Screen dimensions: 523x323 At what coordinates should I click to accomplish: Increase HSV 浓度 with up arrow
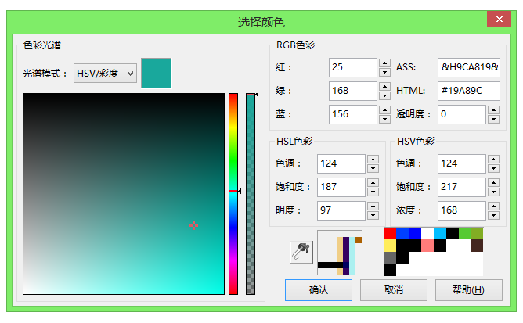pos(493,206)
